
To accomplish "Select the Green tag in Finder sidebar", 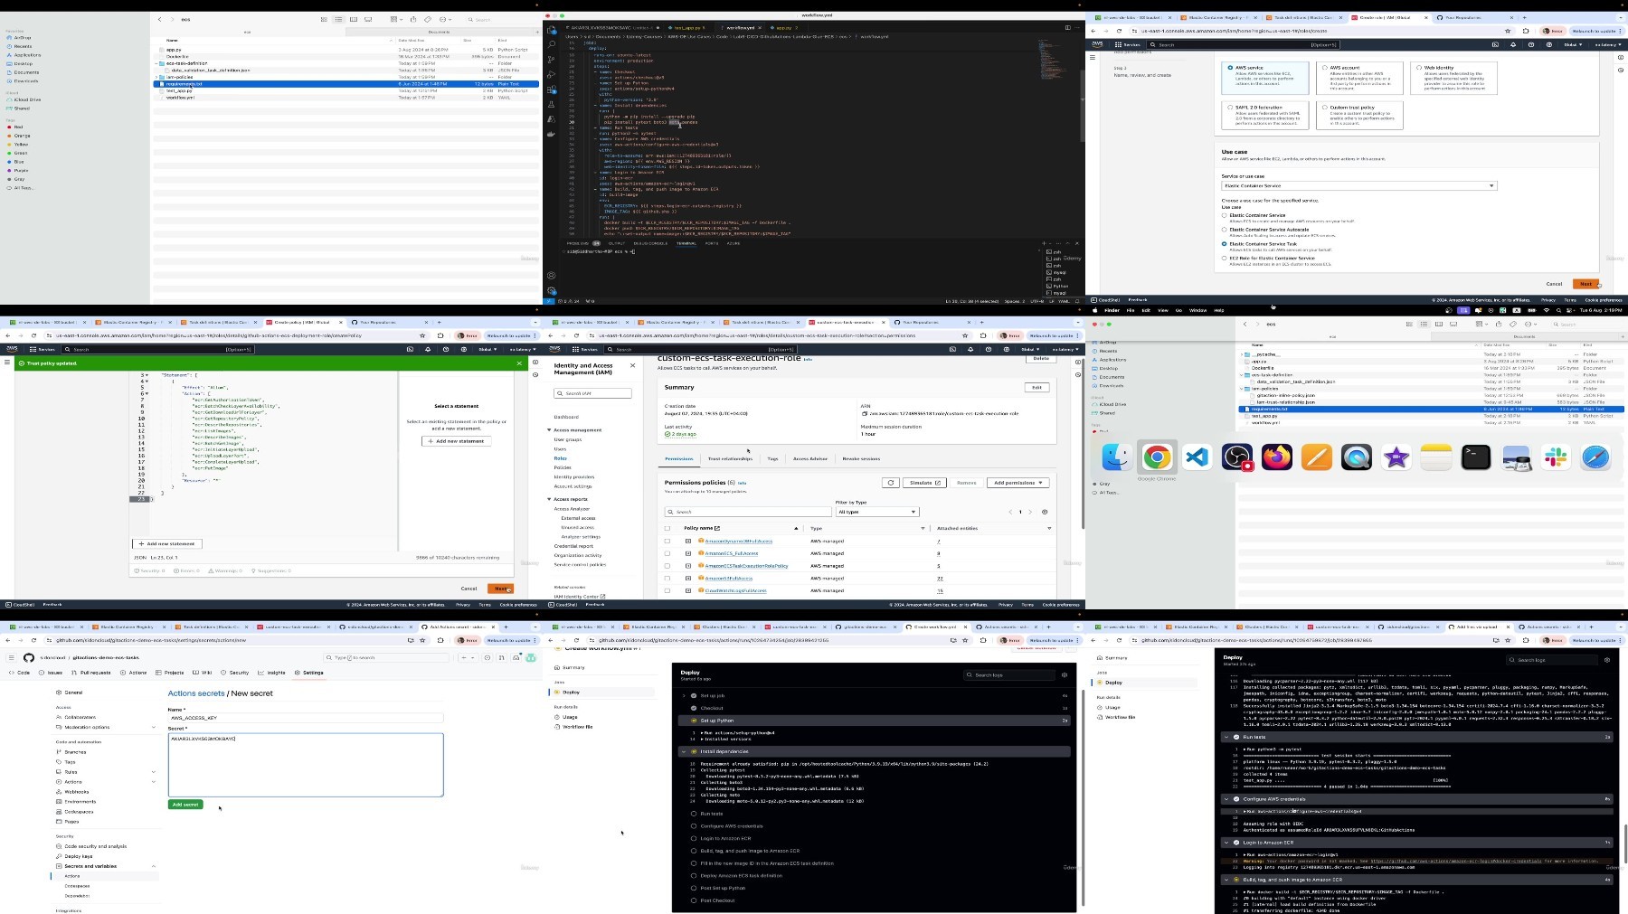I will tap(20, 153).
